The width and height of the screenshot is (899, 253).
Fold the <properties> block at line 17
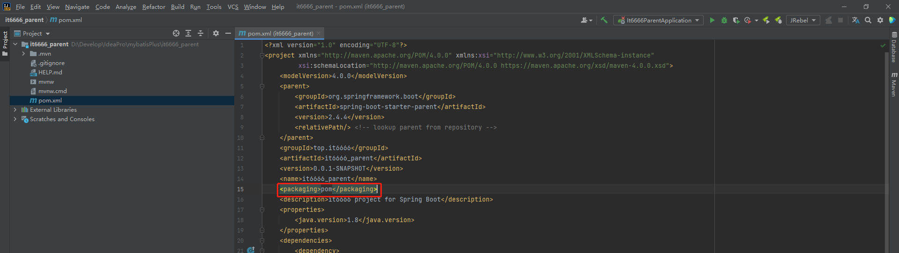pos(262,210)
